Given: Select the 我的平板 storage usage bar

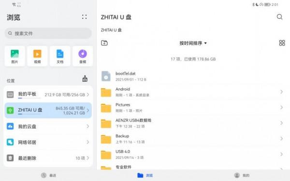Looking at the screenshot, I should (x=29, y=98).
